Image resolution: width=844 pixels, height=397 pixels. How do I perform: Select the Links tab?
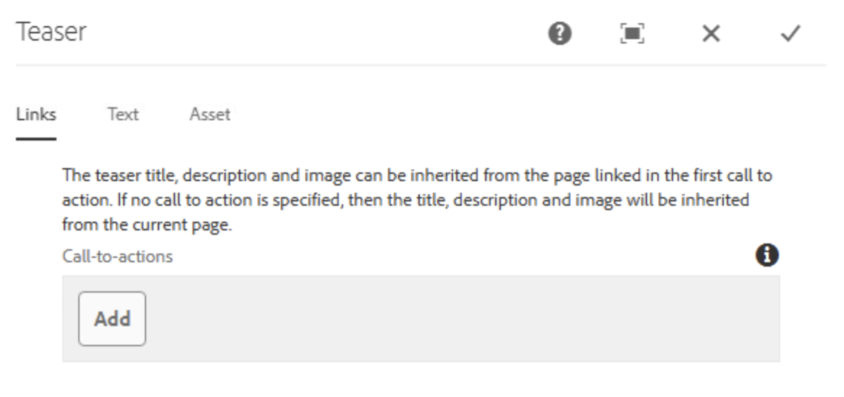36,114
